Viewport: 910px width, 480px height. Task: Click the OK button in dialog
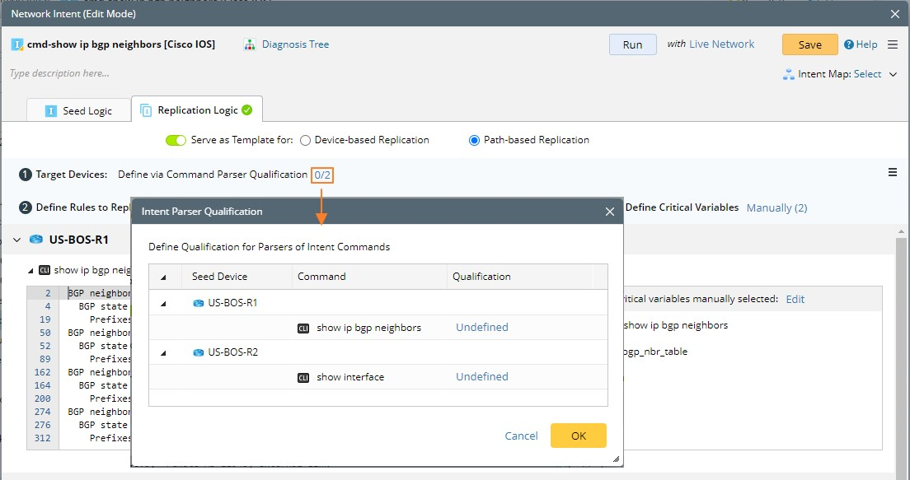(578, 436)
